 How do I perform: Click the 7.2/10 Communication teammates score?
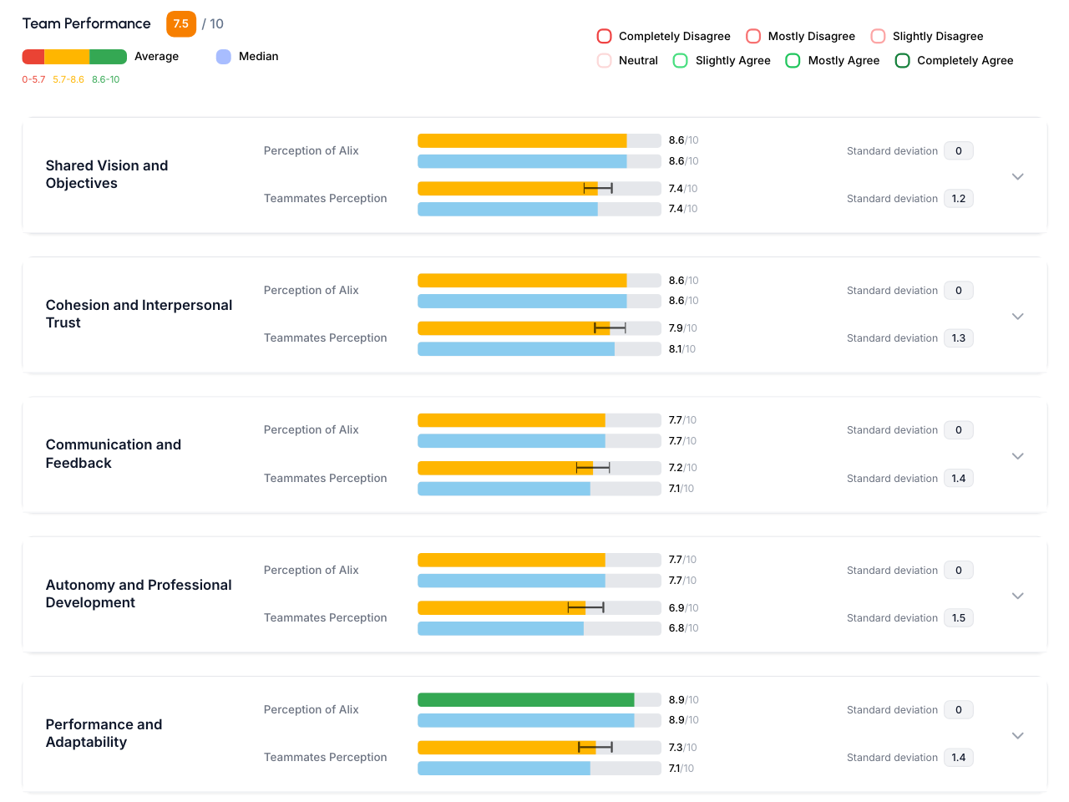click(x=683, y=468)
